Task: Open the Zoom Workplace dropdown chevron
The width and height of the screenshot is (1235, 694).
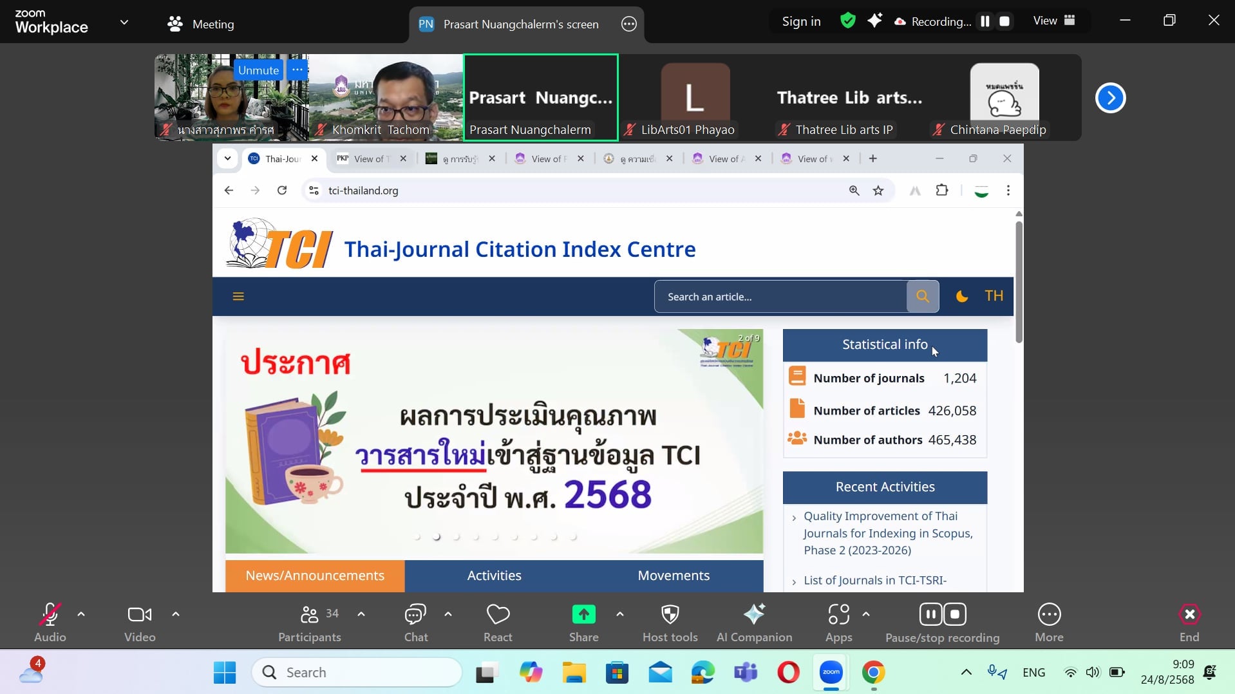Action: point(124,22)
